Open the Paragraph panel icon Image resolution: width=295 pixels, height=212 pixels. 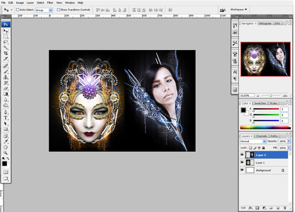235,79
